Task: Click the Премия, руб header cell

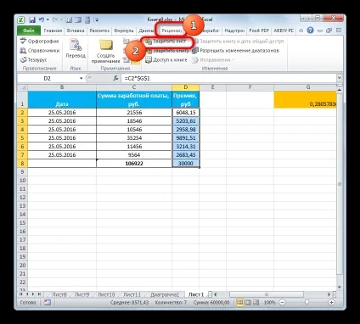Action: pyautogui.click(x=186, y=99)
